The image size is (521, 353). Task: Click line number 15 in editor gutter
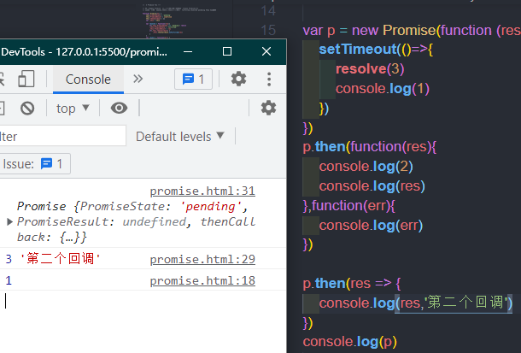268,31
